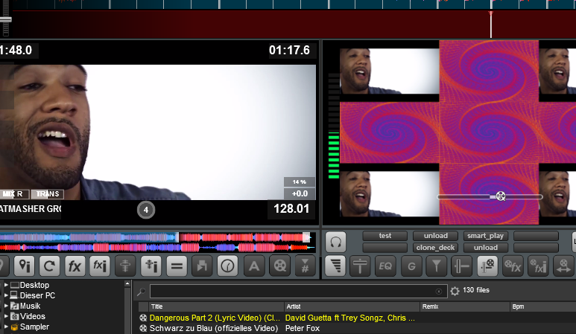Select the Dieser PC folder
The image size is (576, 334).
pyautogui.click(x=33, y=295)
